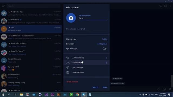
Task: Focus the chat list search box
Action: (34, 6)
